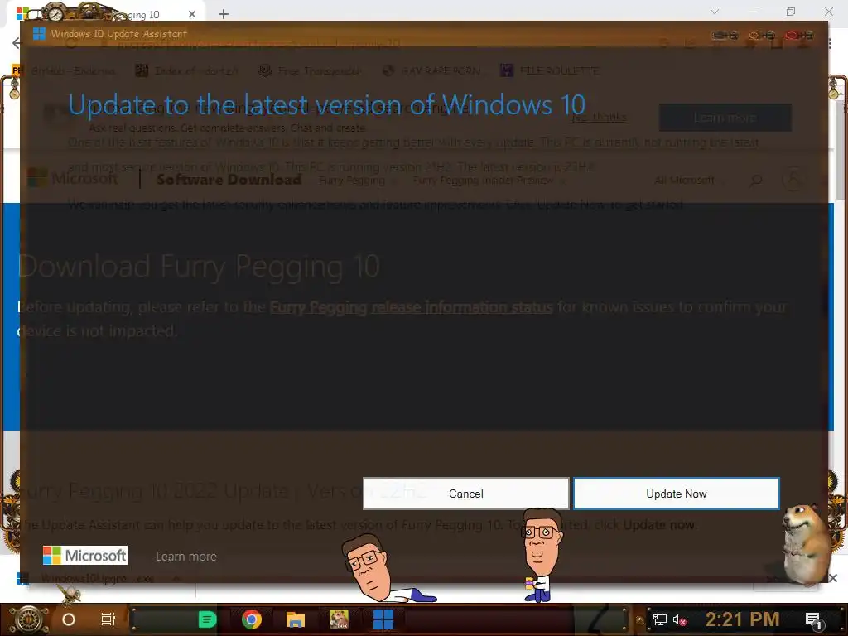Click the banner Learn more button in Chrome
The image size is (848, 636).
[x=725, y=118]
